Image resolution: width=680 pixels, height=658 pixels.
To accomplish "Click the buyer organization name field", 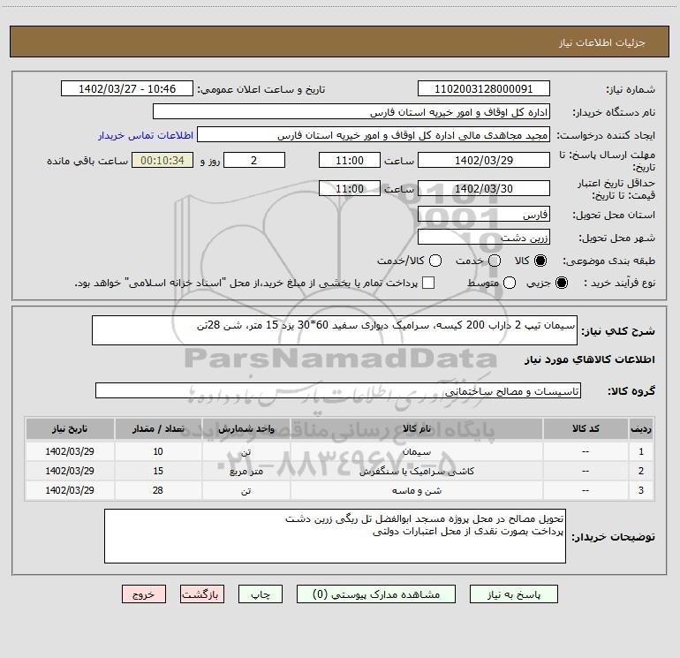I will [351, 112].
